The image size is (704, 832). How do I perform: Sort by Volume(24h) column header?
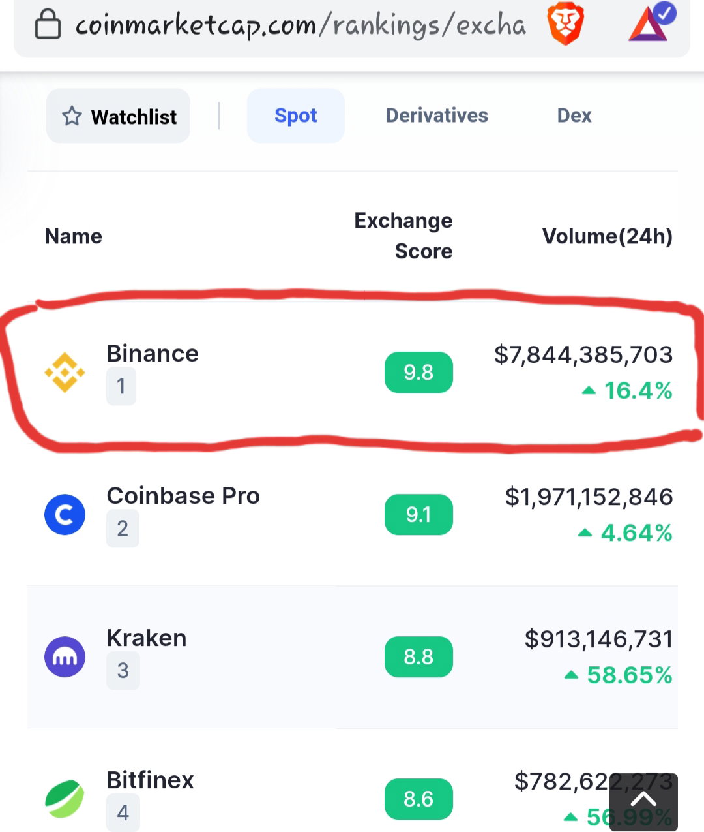coord(607,236)
